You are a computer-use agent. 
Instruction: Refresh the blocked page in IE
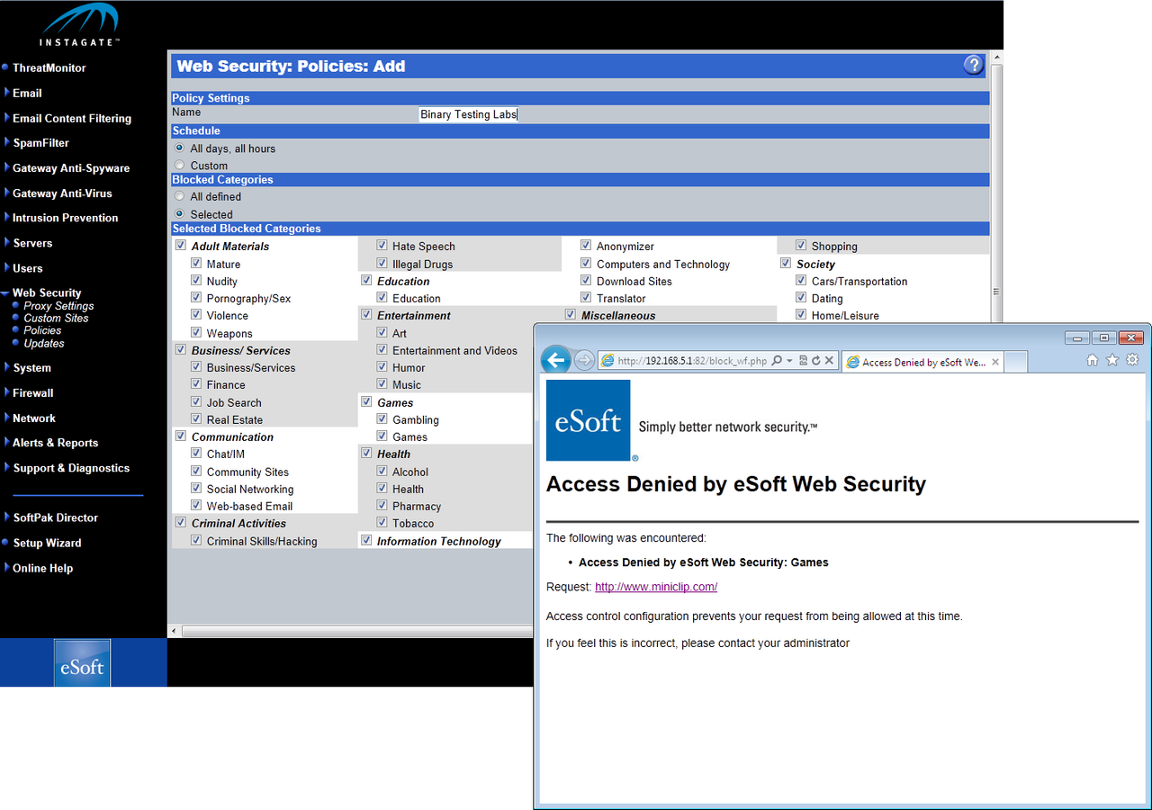[x=816, y=360]
